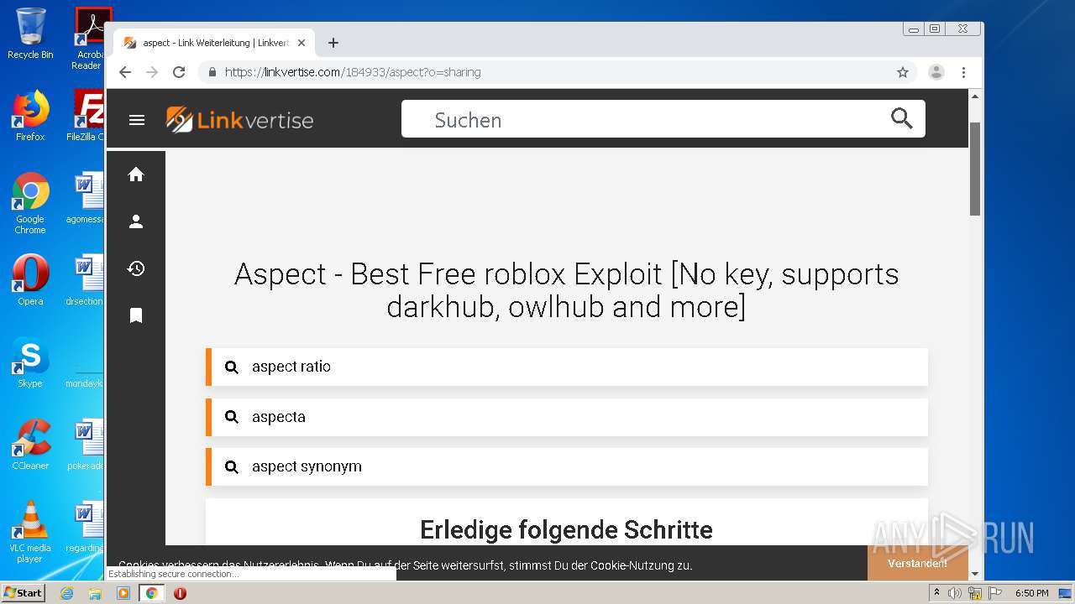Open the volume tray icon
Viewport: 1075px width, 604px height.
tap(955, 593)
